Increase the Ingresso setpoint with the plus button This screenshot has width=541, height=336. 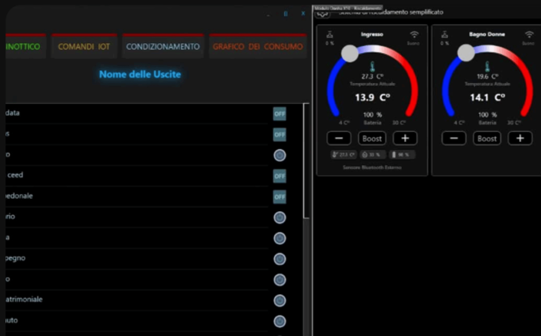(405, 138)
